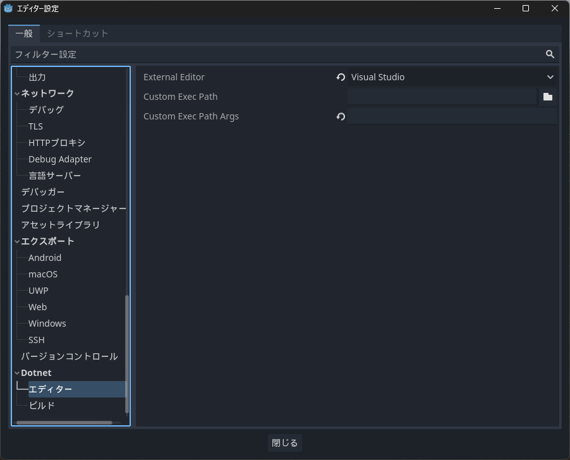
Task: Close the エディター設定 window
Action: pyautogui.click(x=554, y=8)
